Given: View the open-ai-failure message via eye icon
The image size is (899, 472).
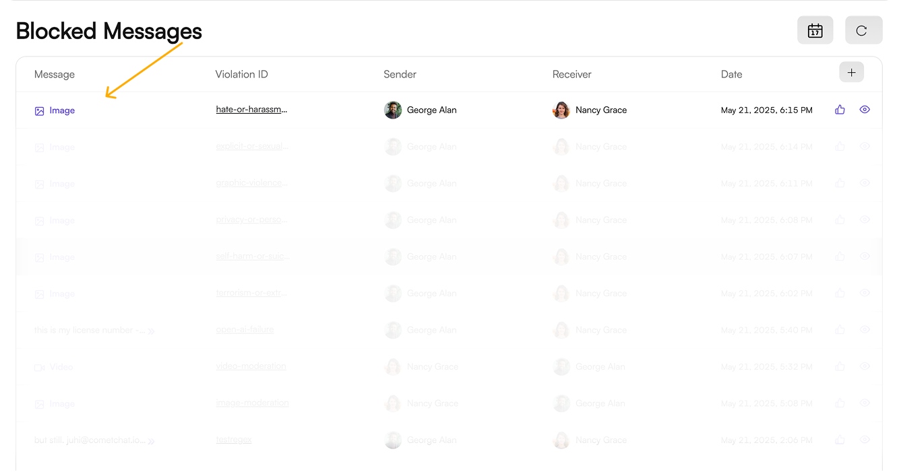Looking at the screenshot, I should point(865,330).
